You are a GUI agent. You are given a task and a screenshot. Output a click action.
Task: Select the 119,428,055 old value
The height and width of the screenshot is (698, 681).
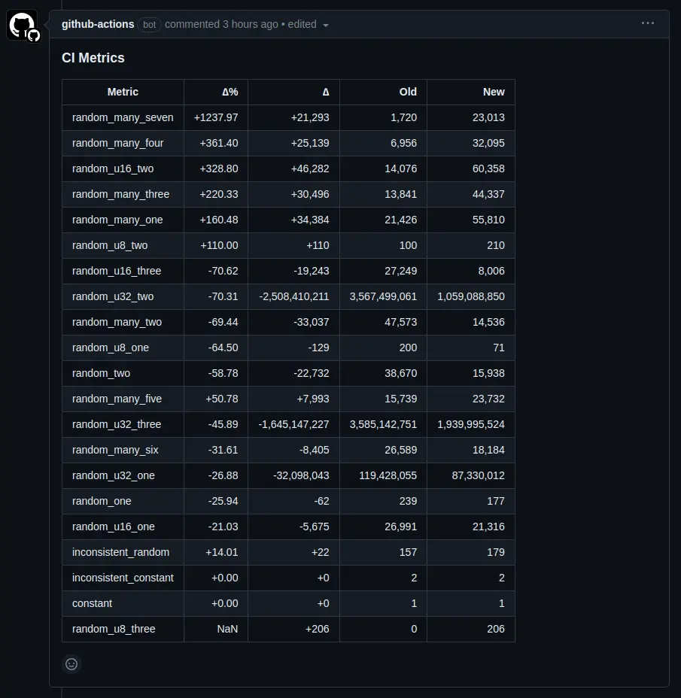point(388,475)
